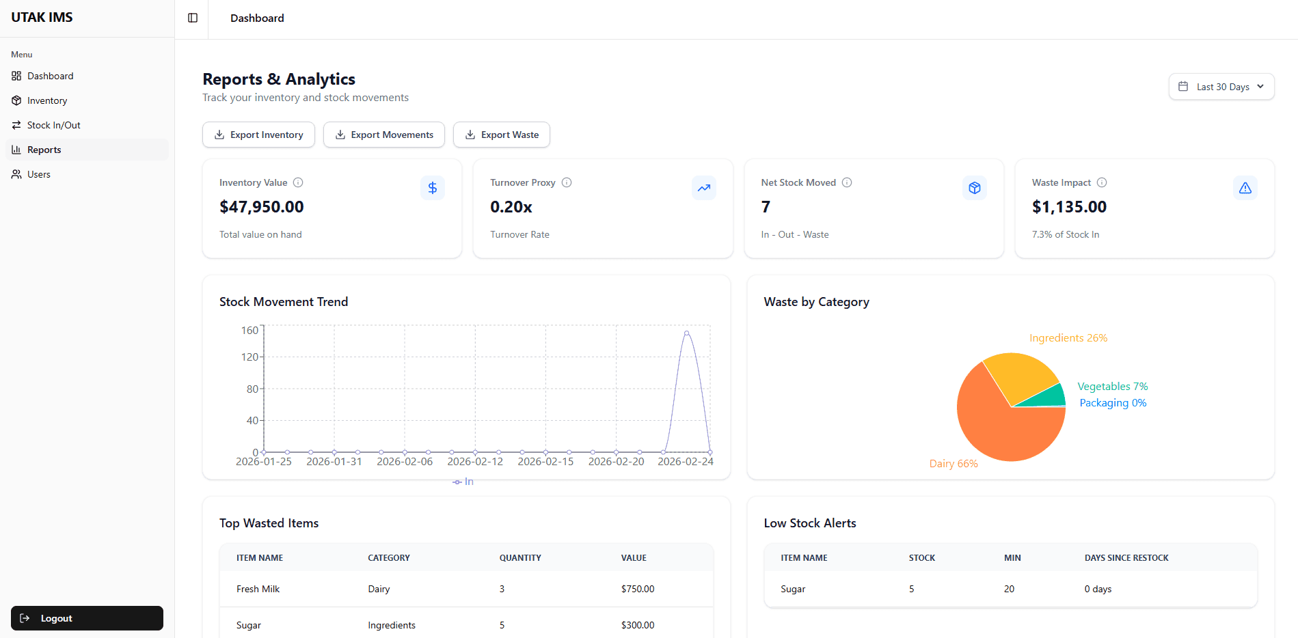Viewport: 1298px width, 638px height.
Task: Click the dollar icon on Inventory Value card
Action: (432, 187)
